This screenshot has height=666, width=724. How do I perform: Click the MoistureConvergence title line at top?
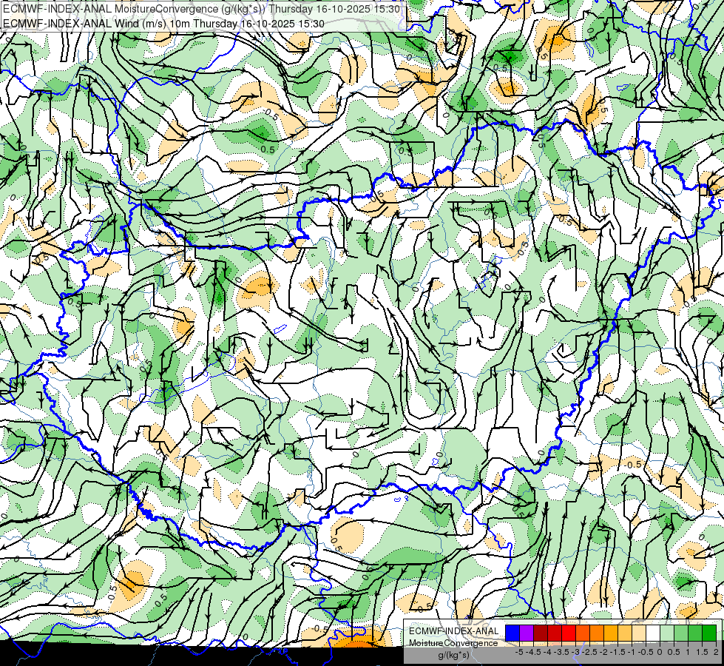(x=201, y=9)
